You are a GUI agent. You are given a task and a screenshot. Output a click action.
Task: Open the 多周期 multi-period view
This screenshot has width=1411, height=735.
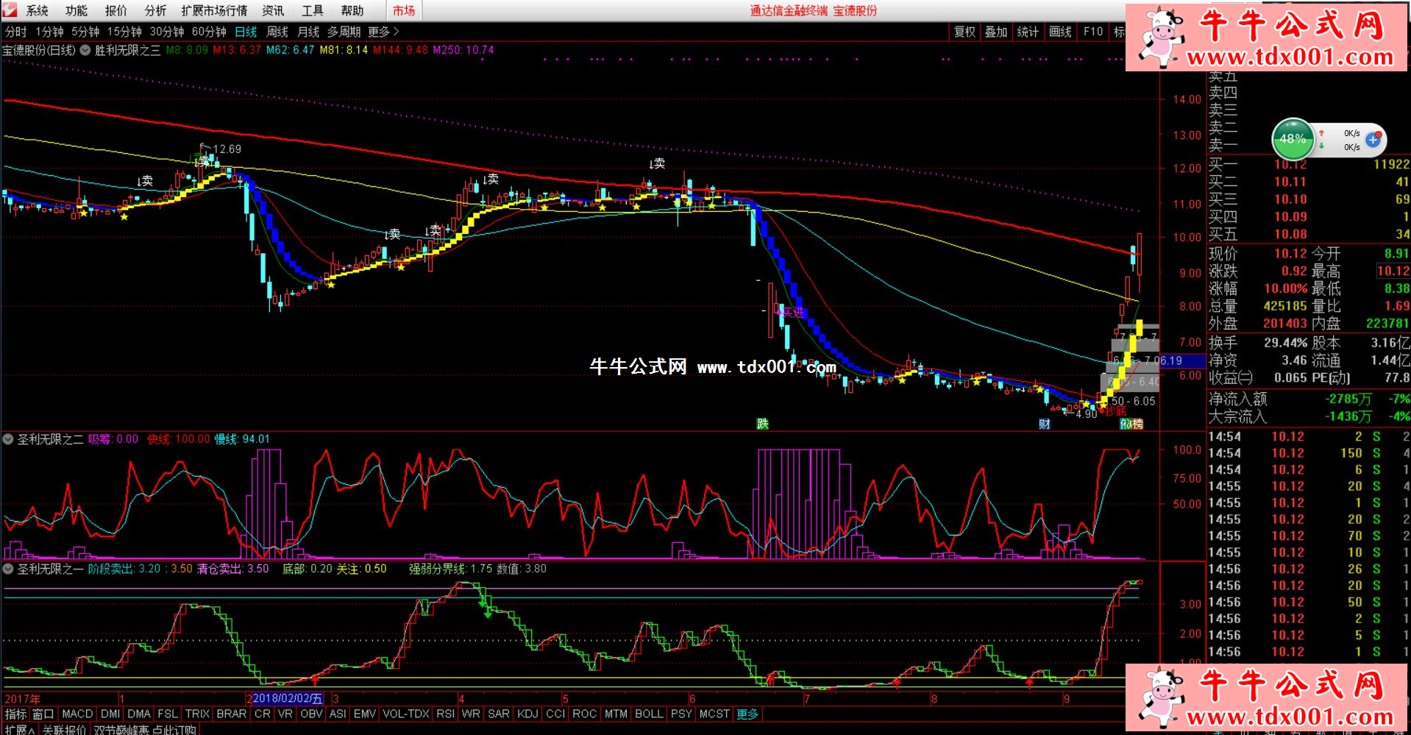(x=344, y=32)
